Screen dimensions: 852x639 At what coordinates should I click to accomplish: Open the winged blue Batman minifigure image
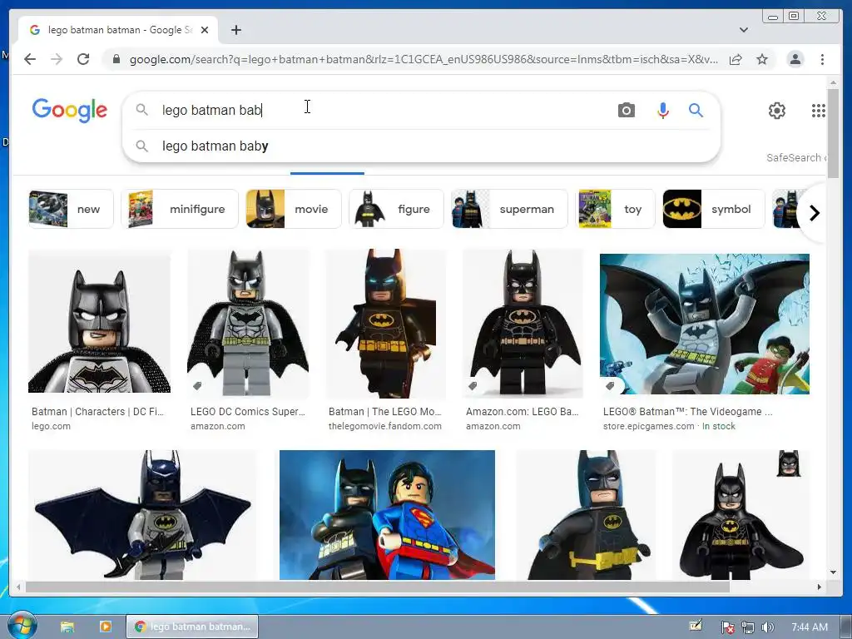[x=142, y=514]
